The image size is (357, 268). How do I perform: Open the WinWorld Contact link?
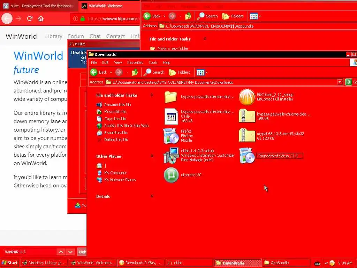click(115, 36)
